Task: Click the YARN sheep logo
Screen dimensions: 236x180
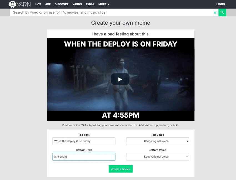Action: coord(20,4)
